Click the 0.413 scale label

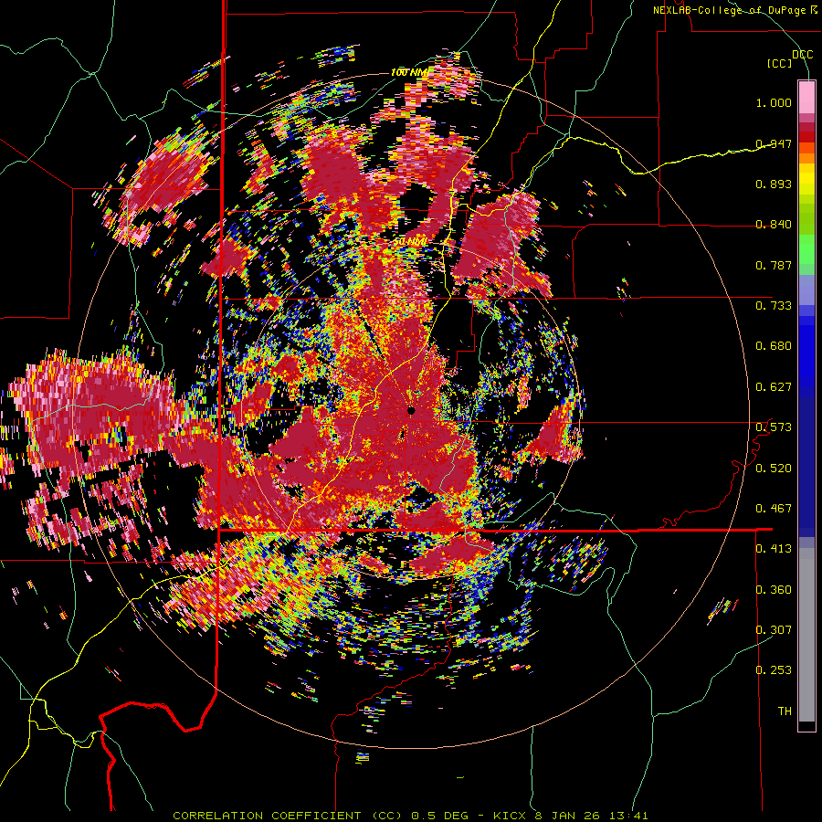click(x=774, y=548)
